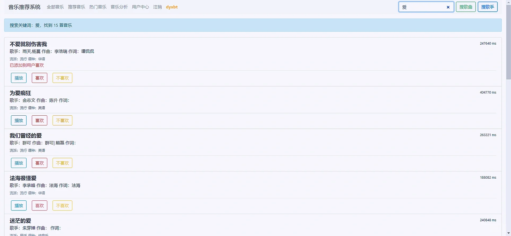The height and width of the screenshot is (236, 511).
Task: Click the page vertical scrollbar thumb
Action: (509, 42)
